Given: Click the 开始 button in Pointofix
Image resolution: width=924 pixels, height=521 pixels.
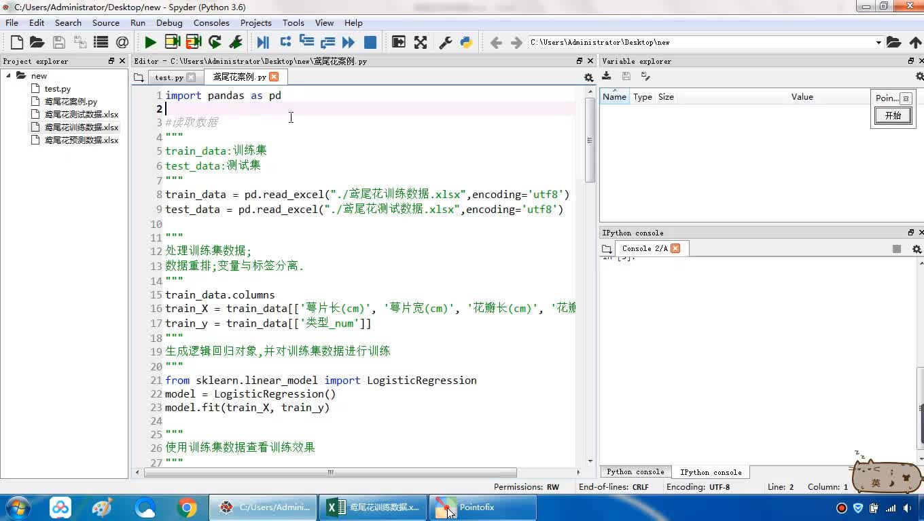Looking at the screenshot, I should point(892,116).
